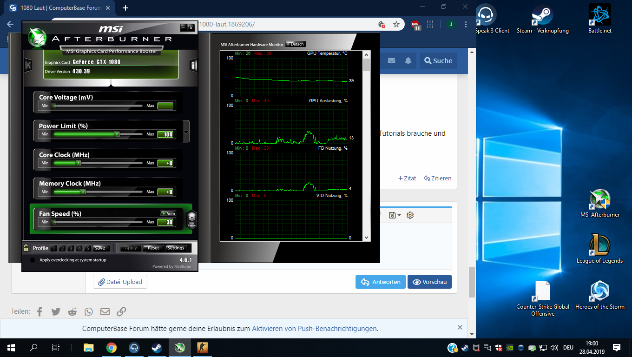
Task: Open the Afterburner info (i) panel
Action: pos(193,65)
